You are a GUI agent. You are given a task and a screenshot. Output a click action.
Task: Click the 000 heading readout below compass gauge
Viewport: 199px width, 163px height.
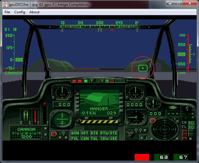coord(155,113)
